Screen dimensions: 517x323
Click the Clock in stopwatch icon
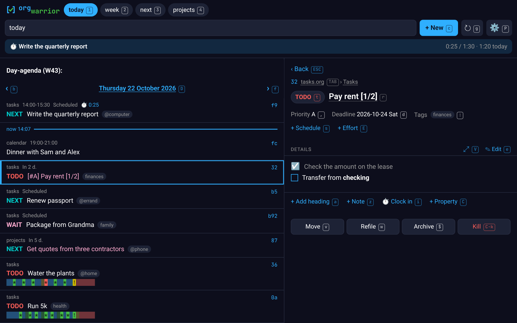(386, 202)
